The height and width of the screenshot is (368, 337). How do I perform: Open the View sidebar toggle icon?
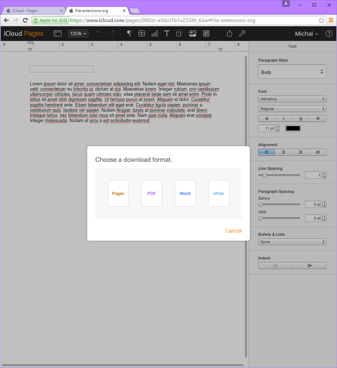pos(58,33)
